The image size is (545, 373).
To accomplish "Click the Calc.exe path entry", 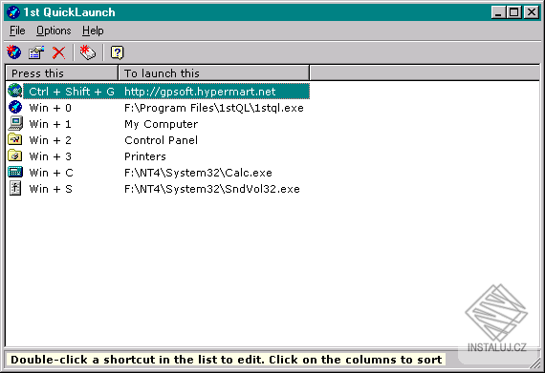I will coord(198,173).
